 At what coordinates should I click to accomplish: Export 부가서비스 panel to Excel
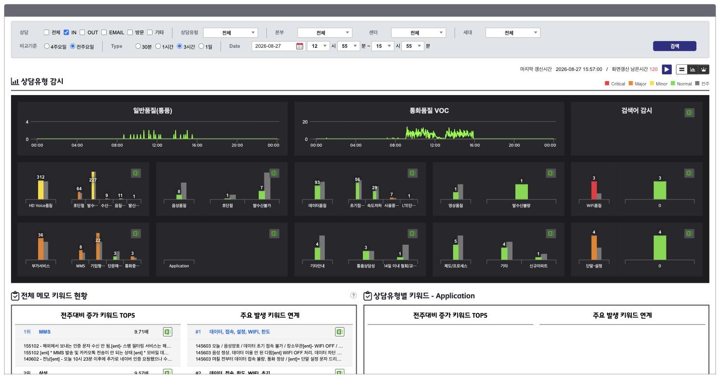click(x=136, y=233)
